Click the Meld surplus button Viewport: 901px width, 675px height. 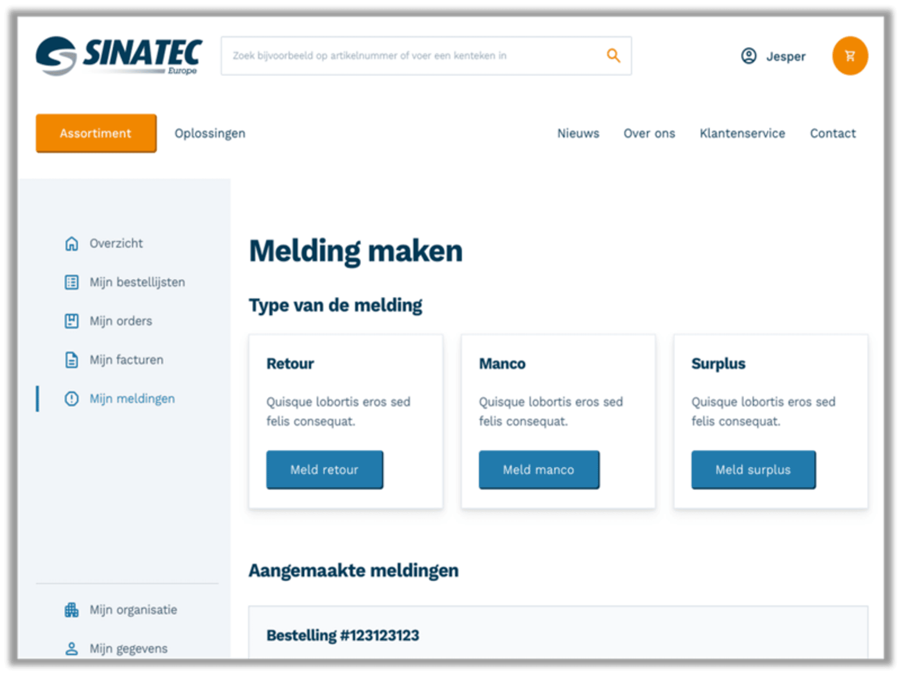point(753,470)
